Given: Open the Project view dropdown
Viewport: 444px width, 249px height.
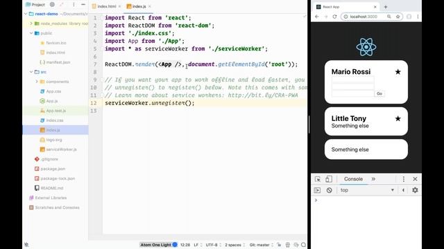Looking at the screenshot, I should [35, 5].
